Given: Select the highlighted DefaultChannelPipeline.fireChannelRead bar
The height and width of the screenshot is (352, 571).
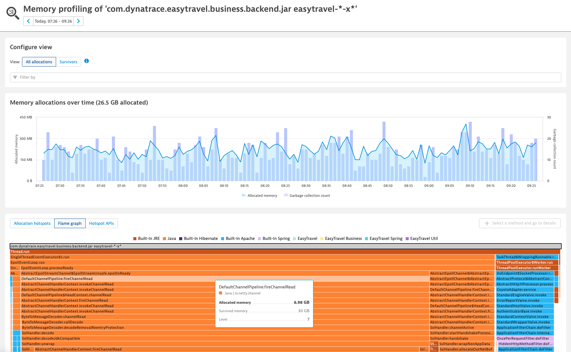Looking at the screenshot, I should point(225,279).
